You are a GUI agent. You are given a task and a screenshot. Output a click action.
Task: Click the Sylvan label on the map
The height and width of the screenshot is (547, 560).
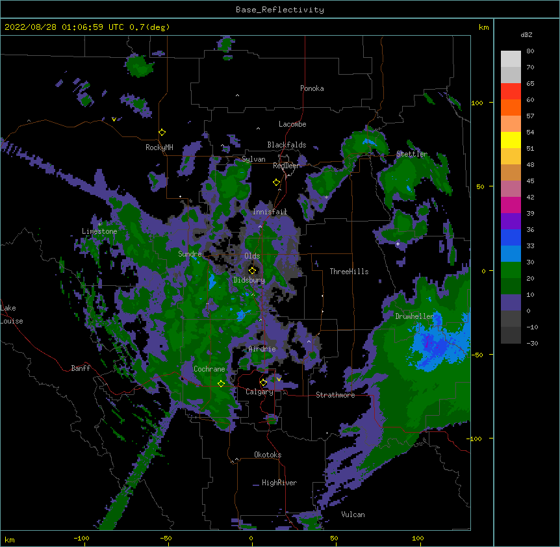tap(253, 159)
